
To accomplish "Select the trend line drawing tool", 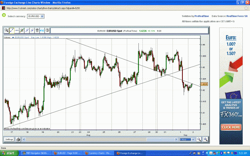I will coord(12,30).
